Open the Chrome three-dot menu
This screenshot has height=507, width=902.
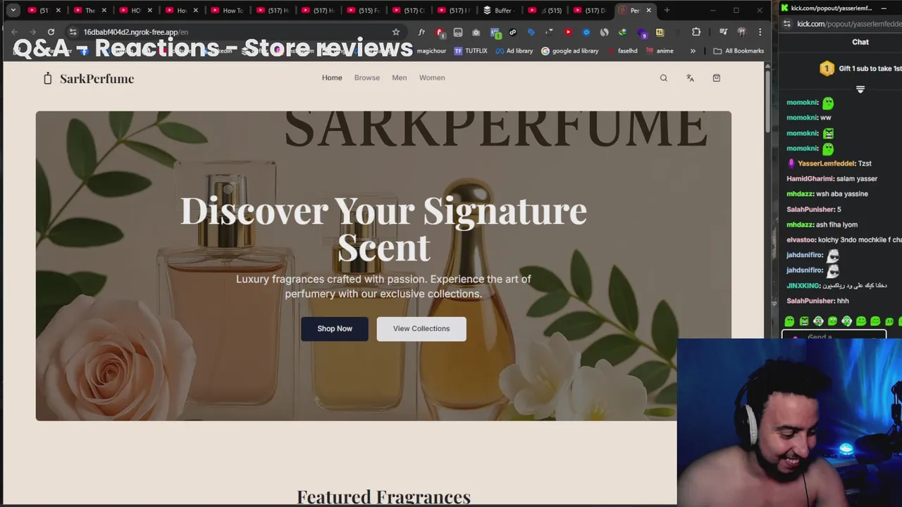pos(760,32)
